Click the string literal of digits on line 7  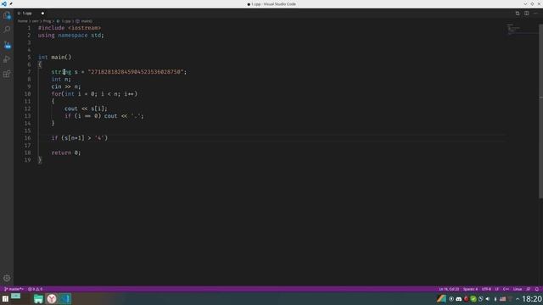pyautogui.click(x=135, y=72)
